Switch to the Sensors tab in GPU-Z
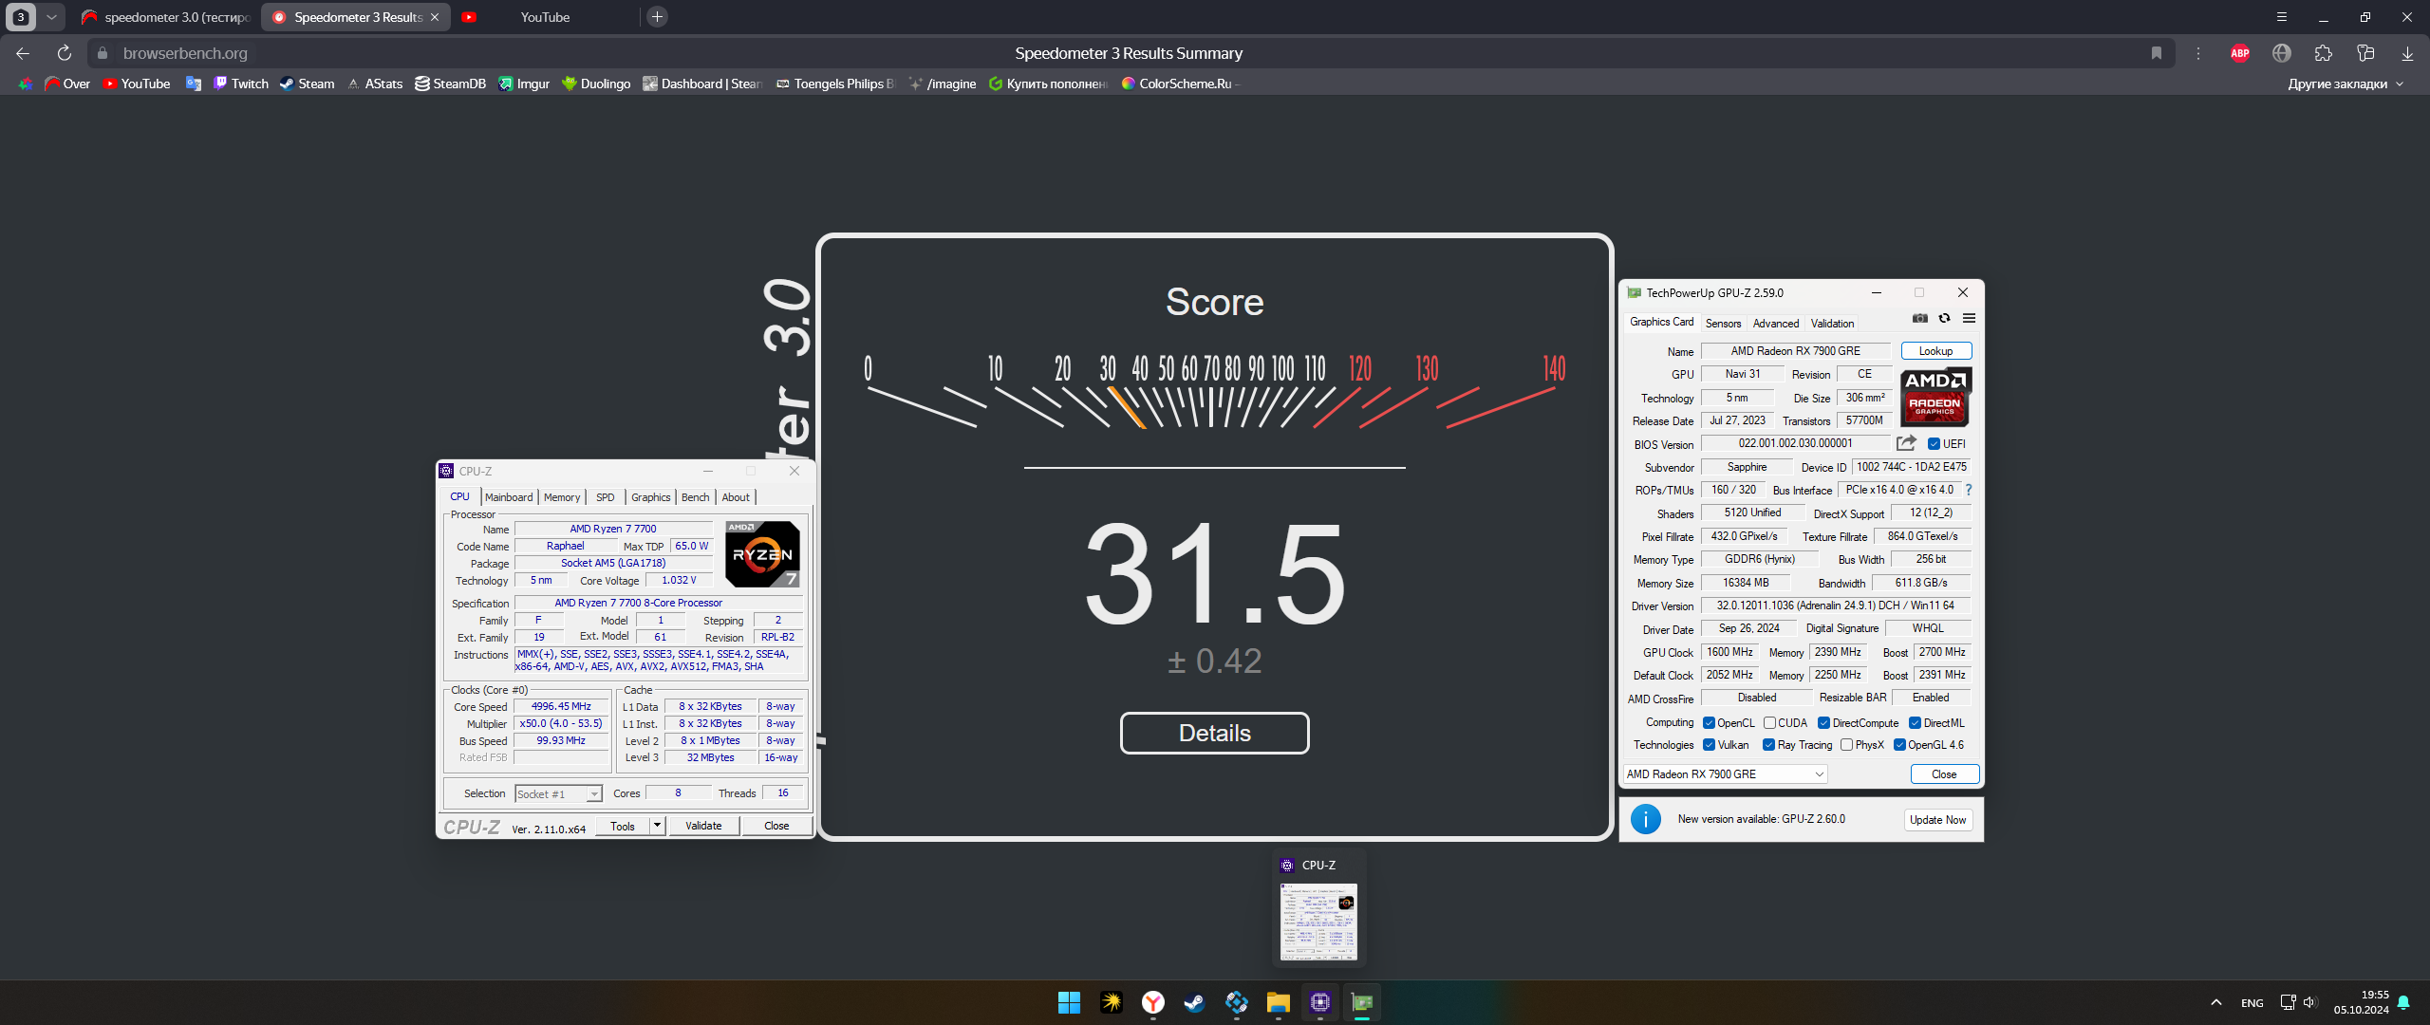Image resolution: width=2430 pixels, height=1025 pixels. click(x=1723, y=324)
